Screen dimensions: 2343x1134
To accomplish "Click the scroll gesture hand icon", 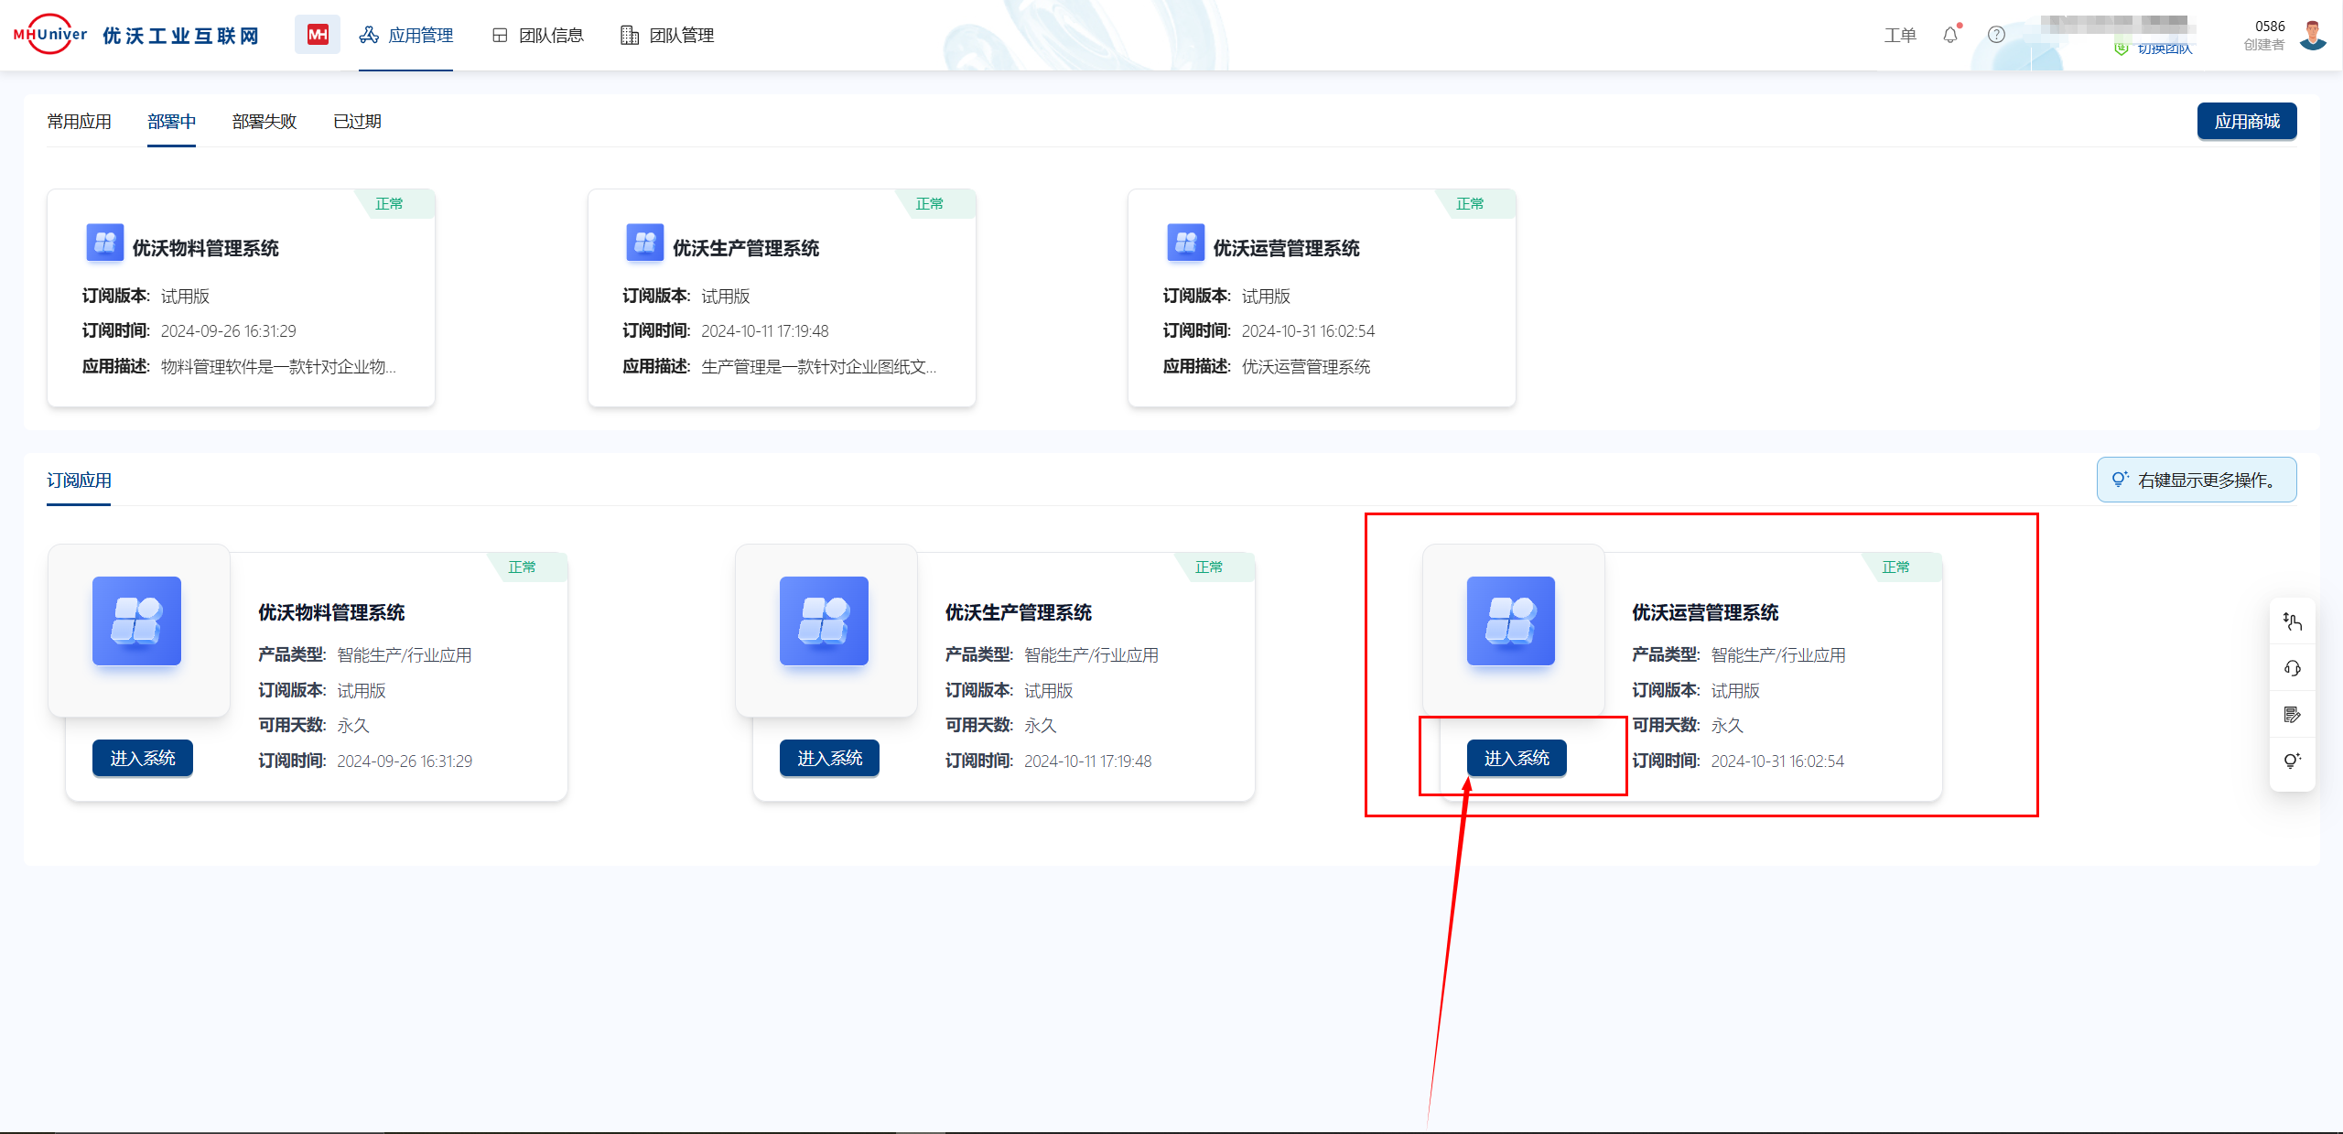I will (2292, 622).
